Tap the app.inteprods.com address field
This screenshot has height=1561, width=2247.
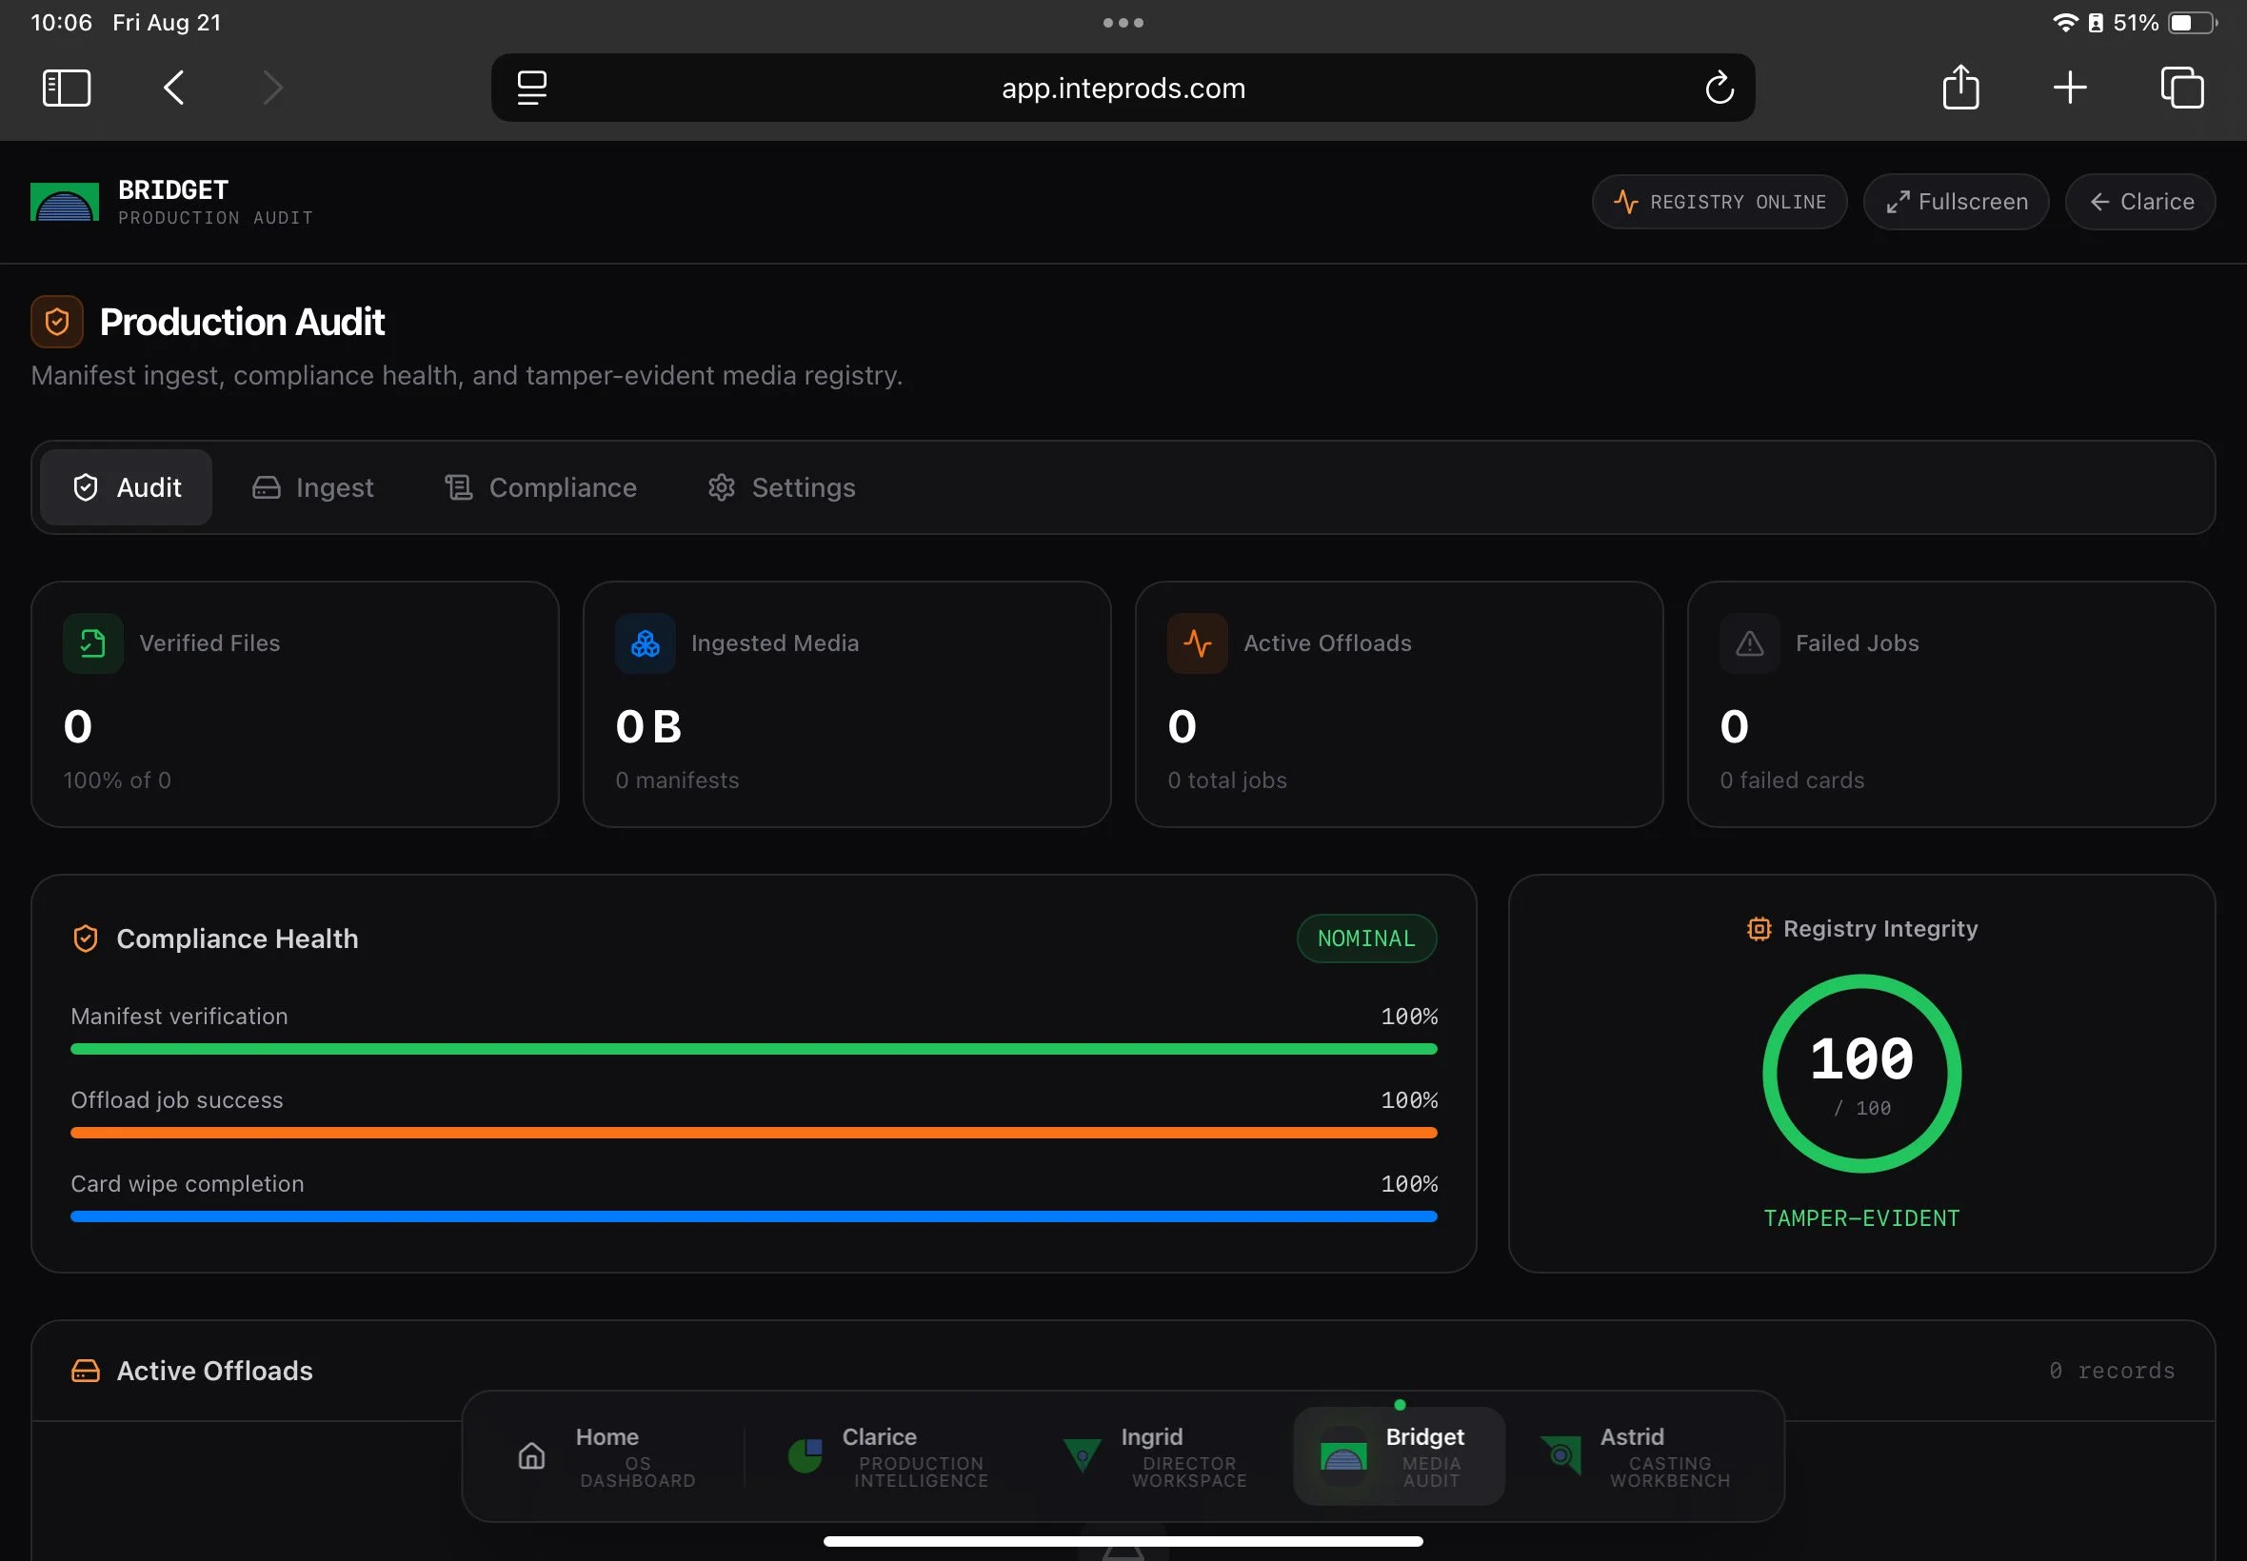[x=1122, y=88]
